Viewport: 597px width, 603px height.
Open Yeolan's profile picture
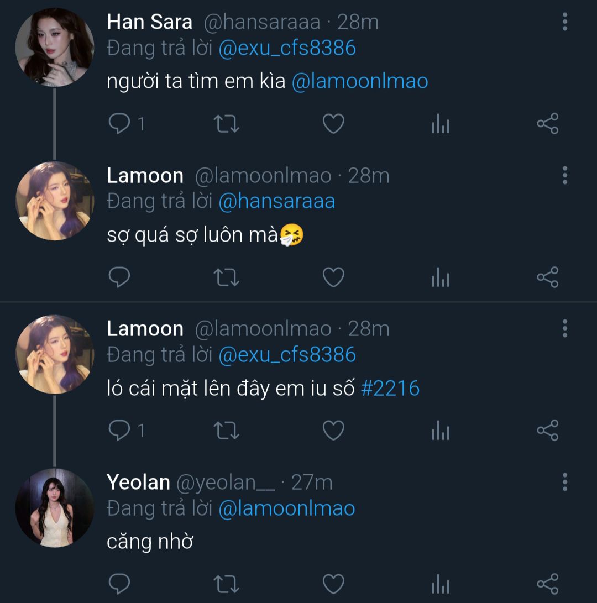pyautogui.click(x=54, y=507)
